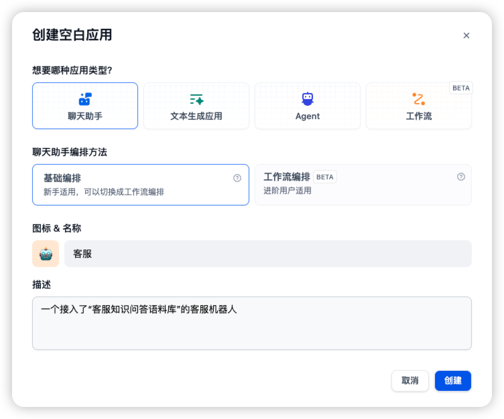
Task: Click the 取消 button
Action: click(409, 381)
